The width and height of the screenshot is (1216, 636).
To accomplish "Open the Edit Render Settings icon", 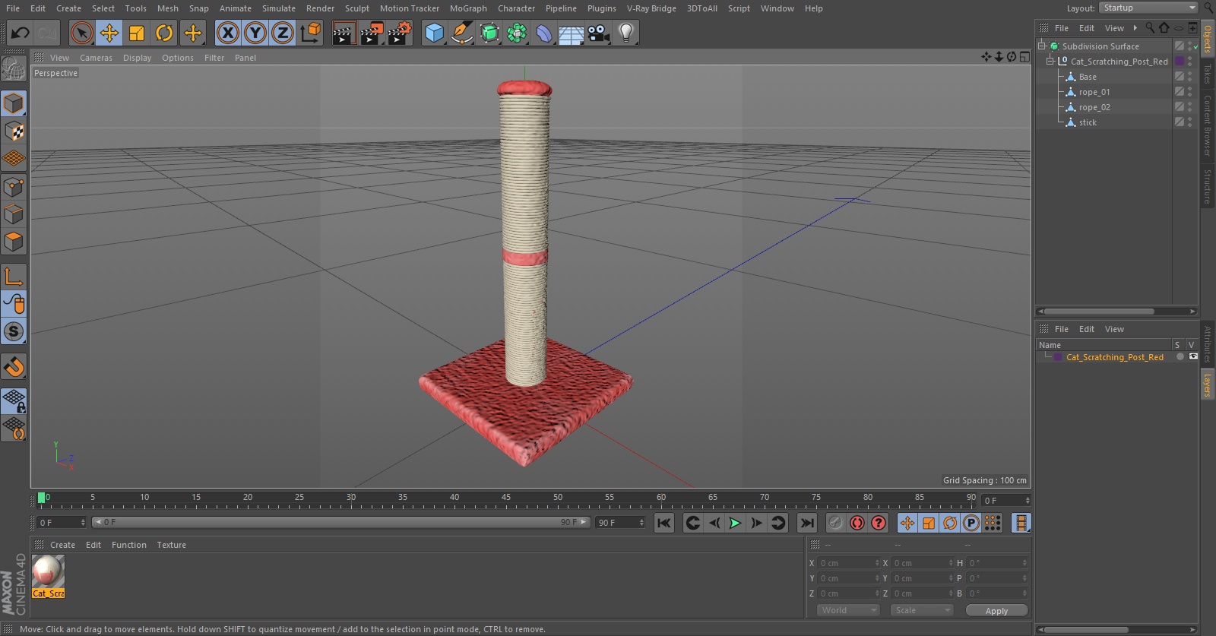I will click(400, 33).
